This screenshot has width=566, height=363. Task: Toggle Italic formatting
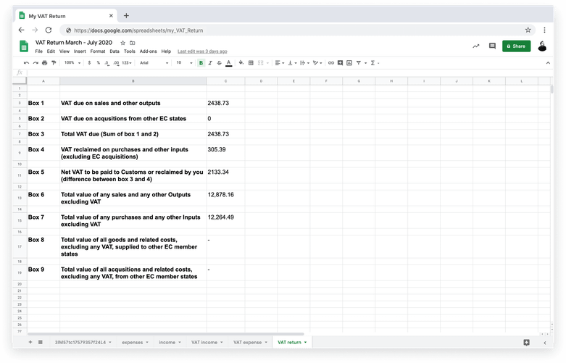(x=210, y=63)
